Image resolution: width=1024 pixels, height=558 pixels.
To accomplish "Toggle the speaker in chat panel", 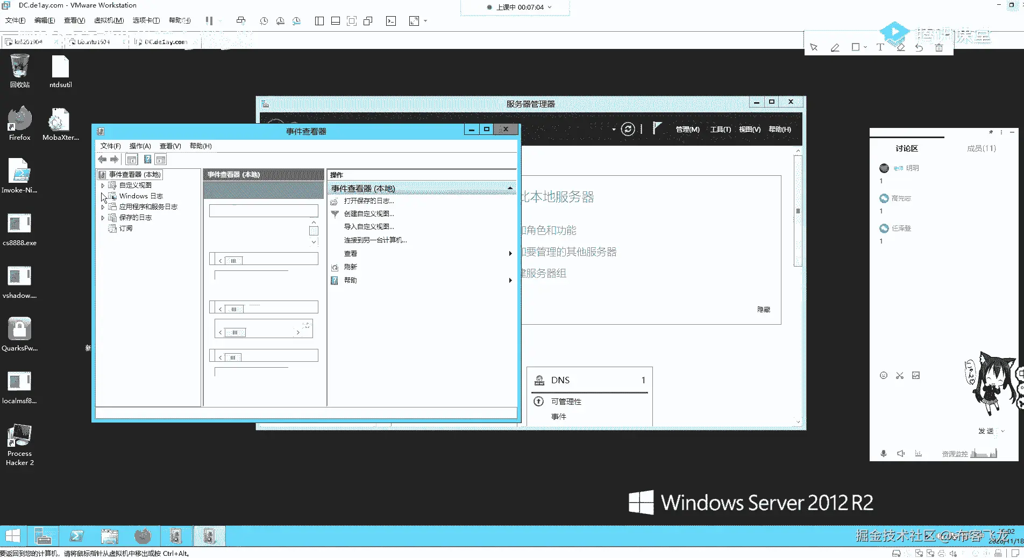I will pos(901,454).
